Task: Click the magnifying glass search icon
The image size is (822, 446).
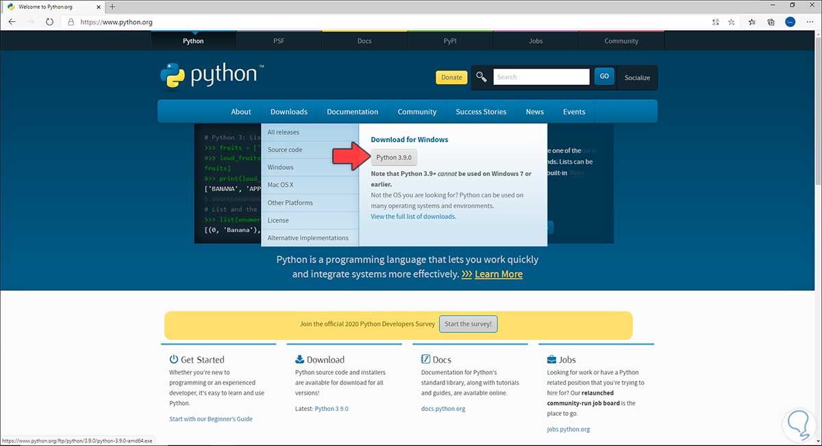Action: click(x=482, y=77)
